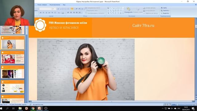Click Преобразовать в SmartArt
The height and width of the screenshot is (111, 197).
click(95, 13)
